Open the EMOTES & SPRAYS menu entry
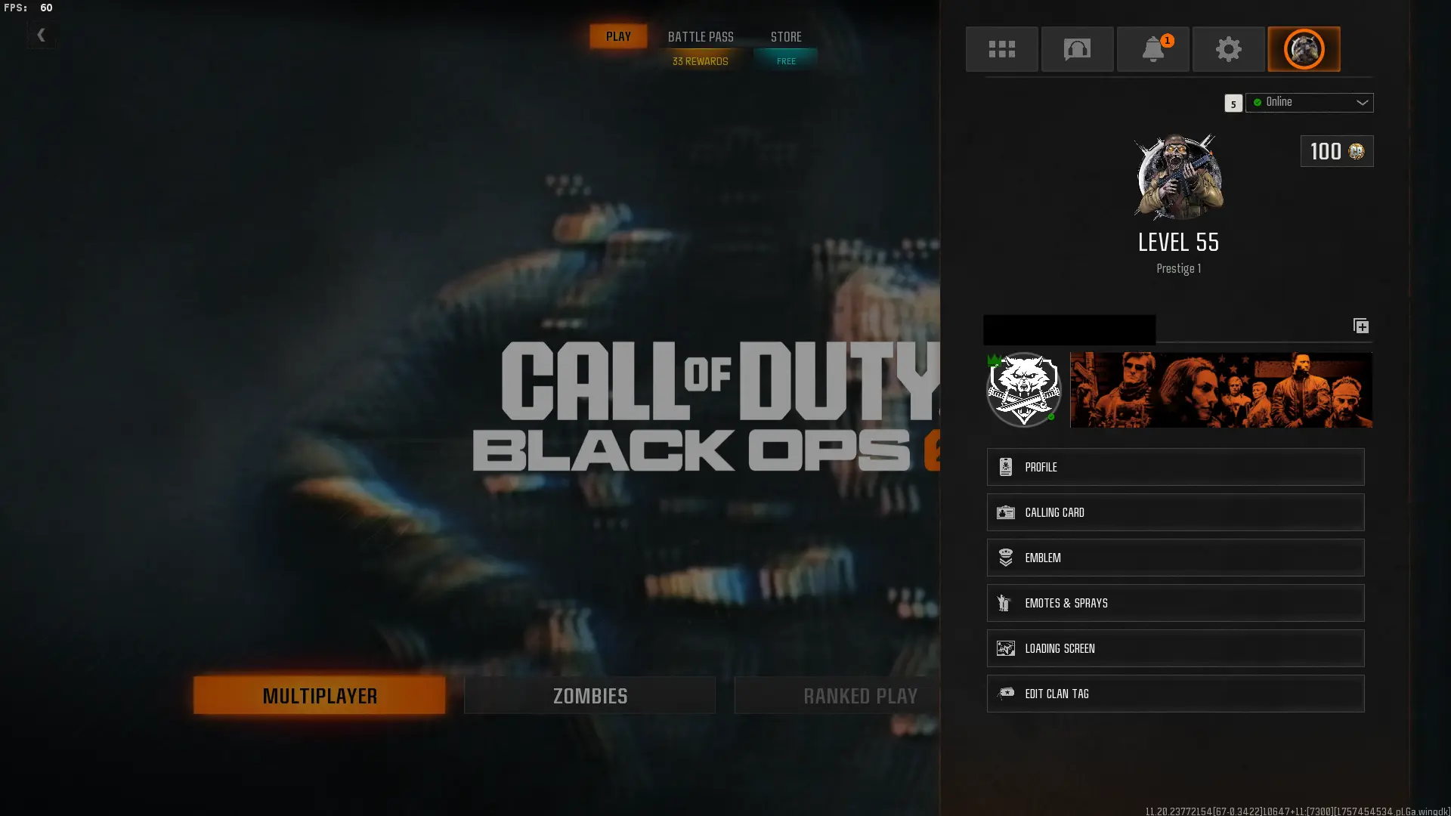This screenshot has width=1451, height=816. point(1175,603)
